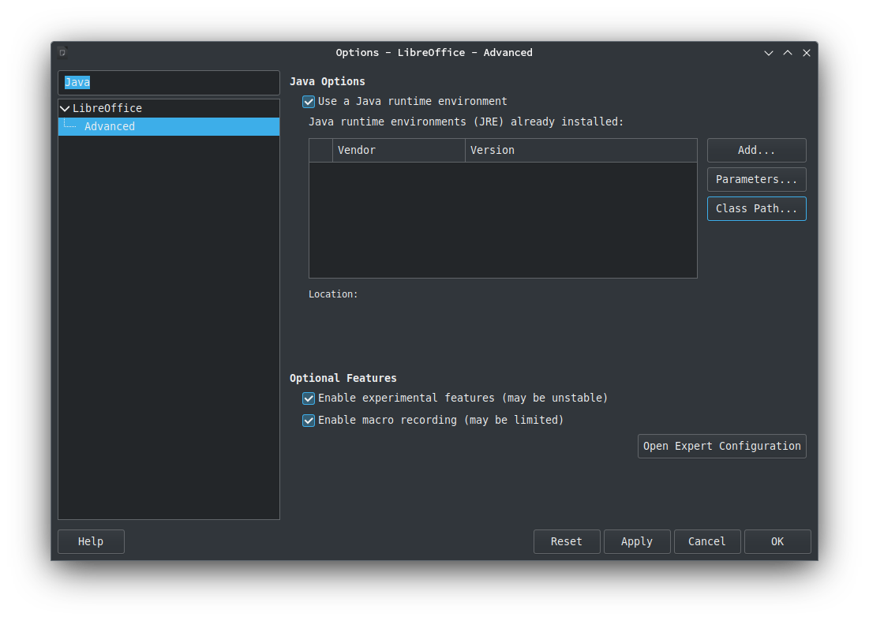
Task: Collapse the LibreOffice tree node
Action: (65, 109)
